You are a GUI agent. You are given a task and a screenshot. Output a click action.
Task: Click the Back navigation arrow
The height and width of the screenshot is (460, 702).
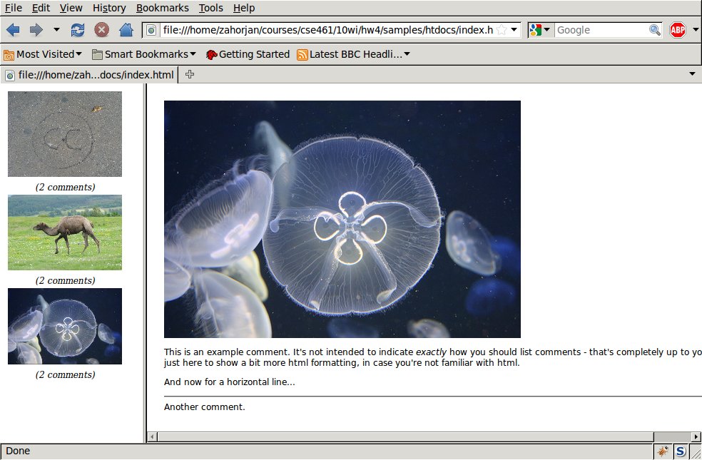point(13,30)
